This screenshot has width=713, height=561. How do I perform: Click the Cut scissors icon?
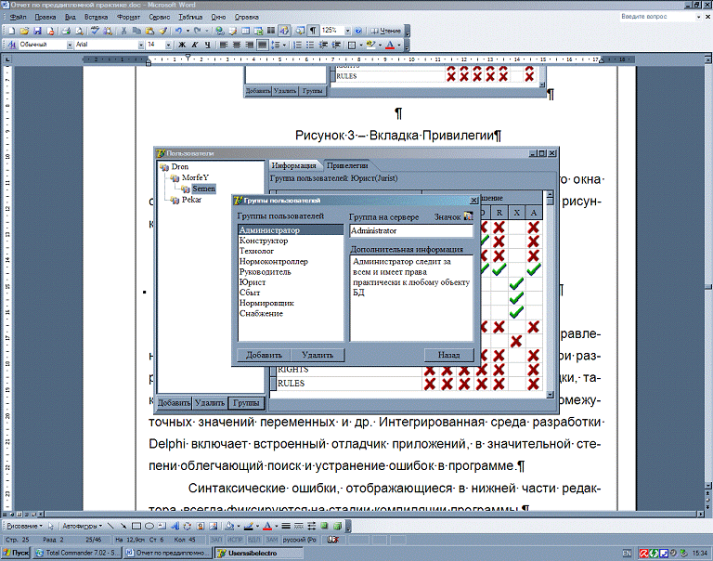click(124, 31)
